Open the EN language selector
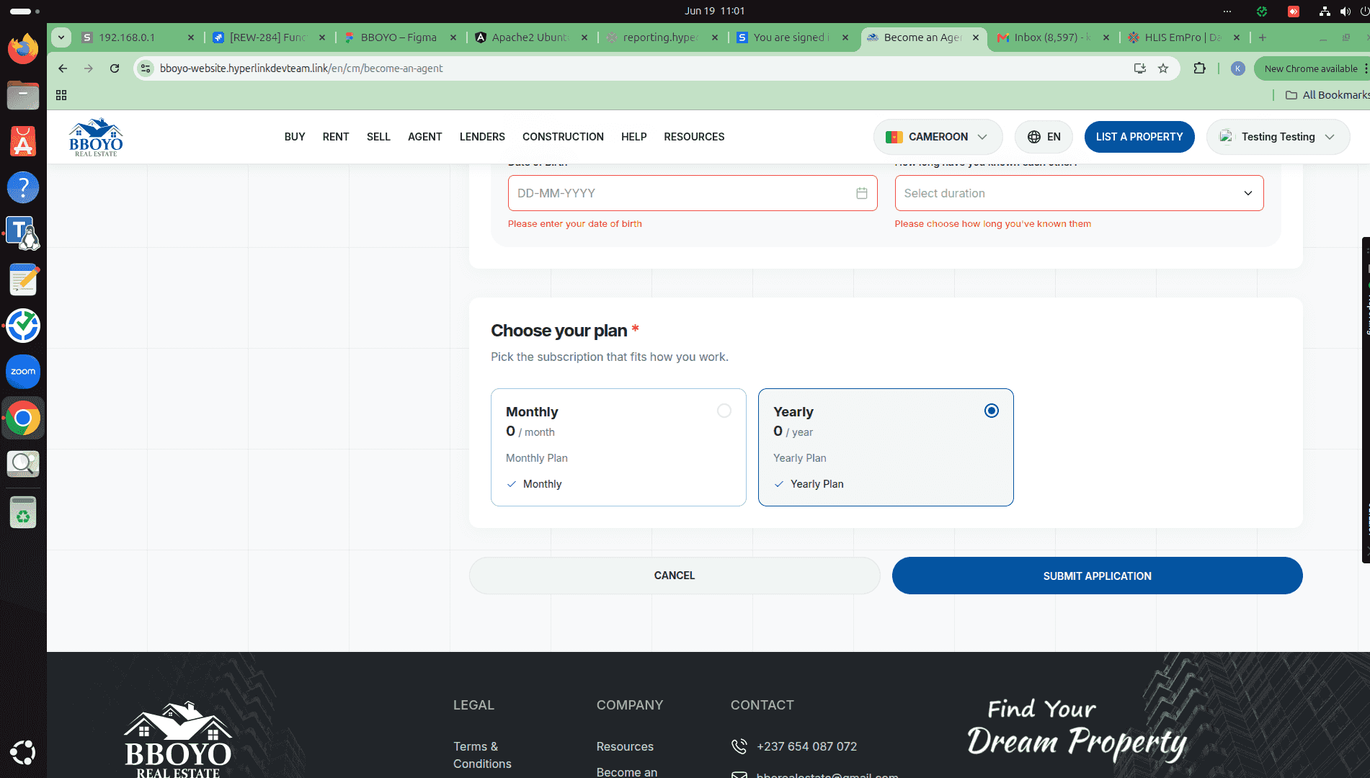Screen dimensions: 1370x778 coord(1044,137)
